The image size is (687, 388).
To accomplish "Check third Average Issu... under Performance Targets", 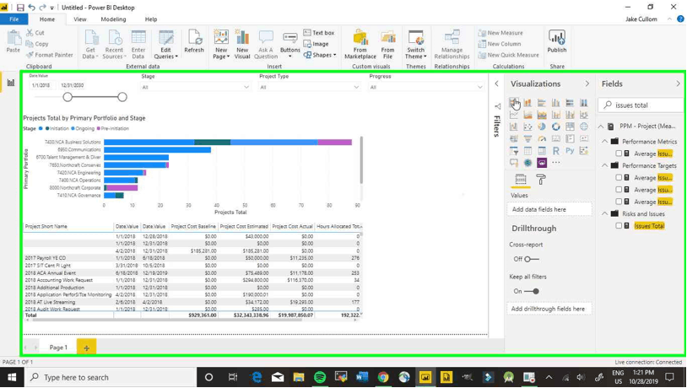I will pos(619,202).
